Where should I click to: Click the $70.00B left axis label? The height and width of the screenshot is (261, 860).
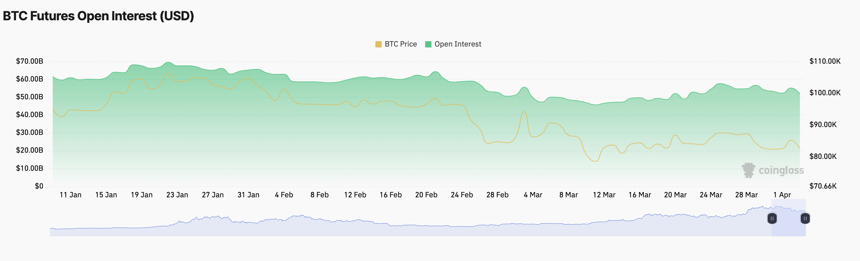[29, 61]
